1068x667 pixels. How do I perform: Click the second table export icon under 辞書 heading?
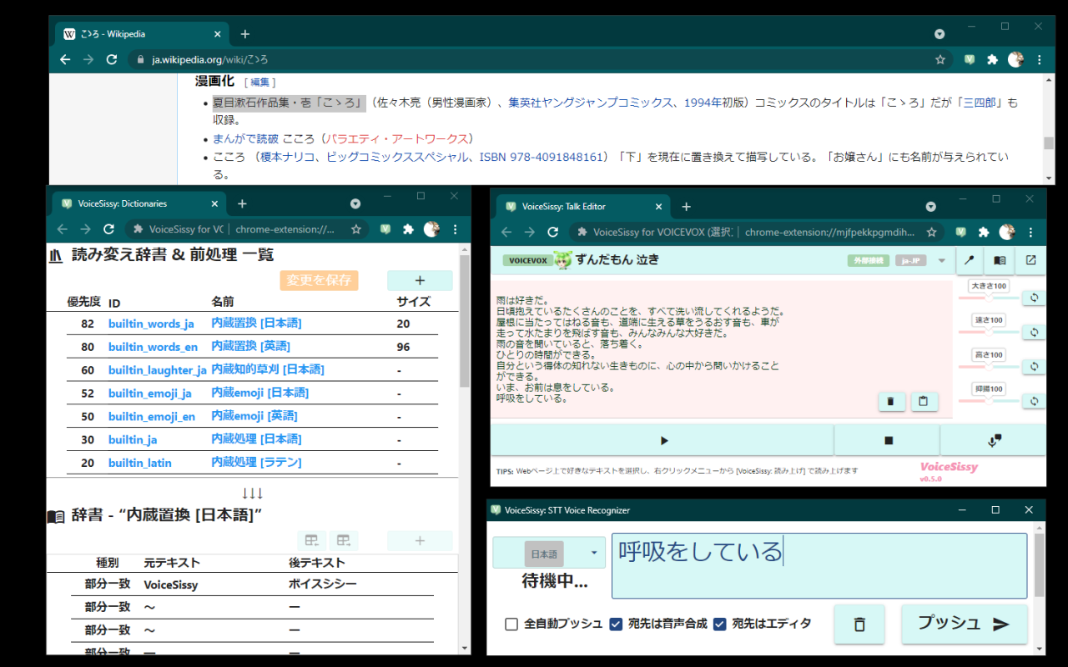(343, 541)
